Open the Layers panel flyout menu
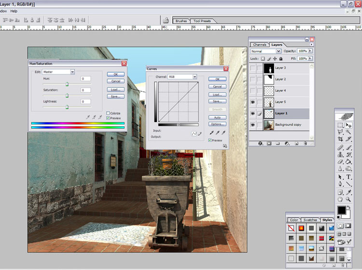362x270 pixels. click(x=311, y=44)
